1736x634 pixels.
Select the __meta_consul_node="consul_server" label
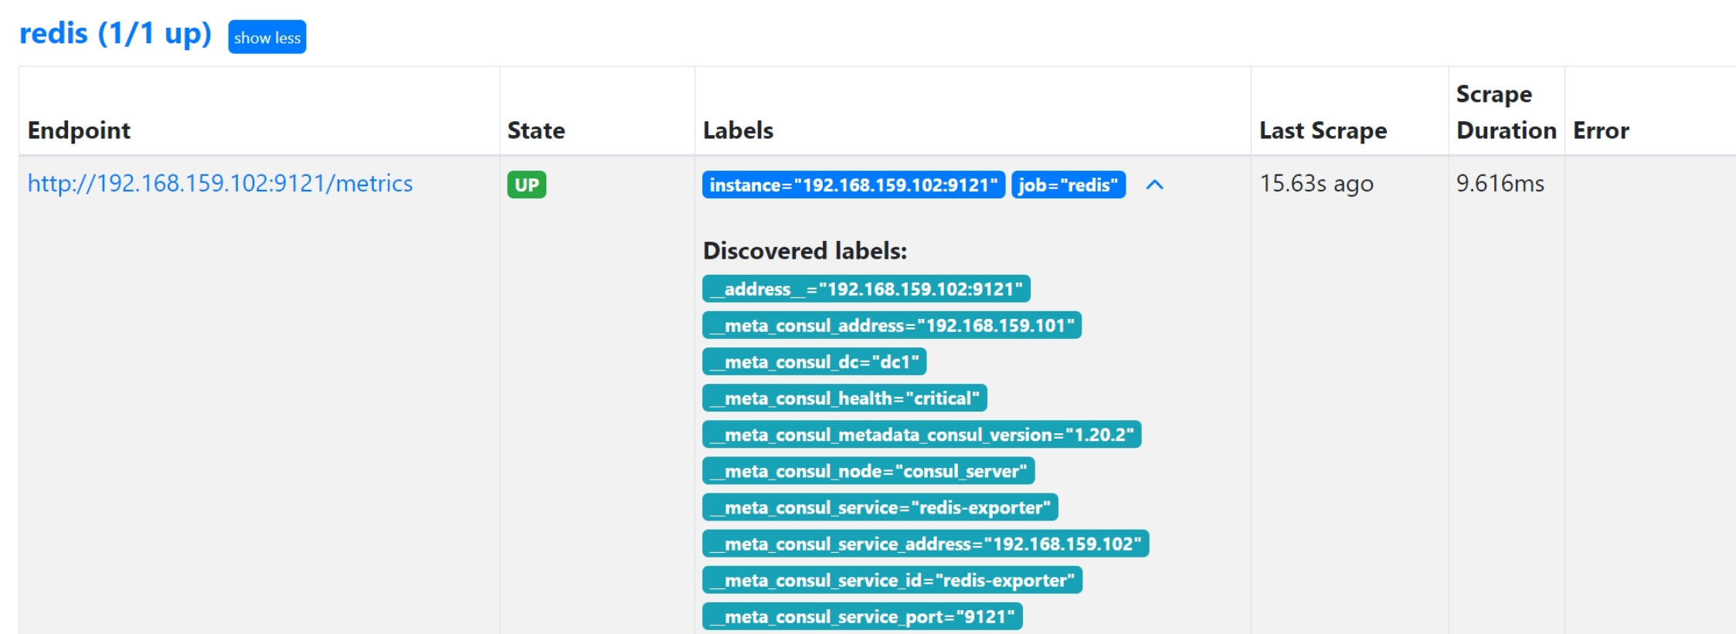tap(868, 470)
